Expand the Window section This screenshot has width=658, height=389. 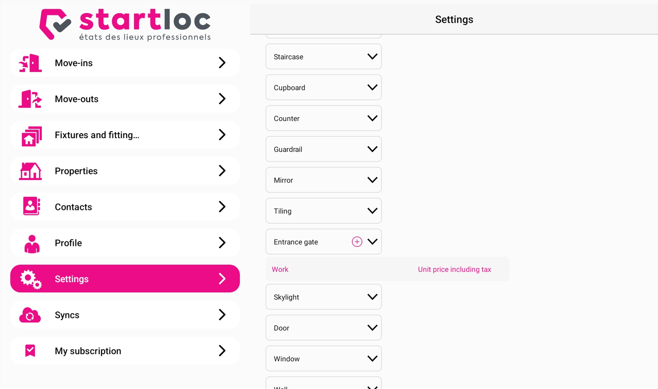pyautogui.click(x=323, y=358)
